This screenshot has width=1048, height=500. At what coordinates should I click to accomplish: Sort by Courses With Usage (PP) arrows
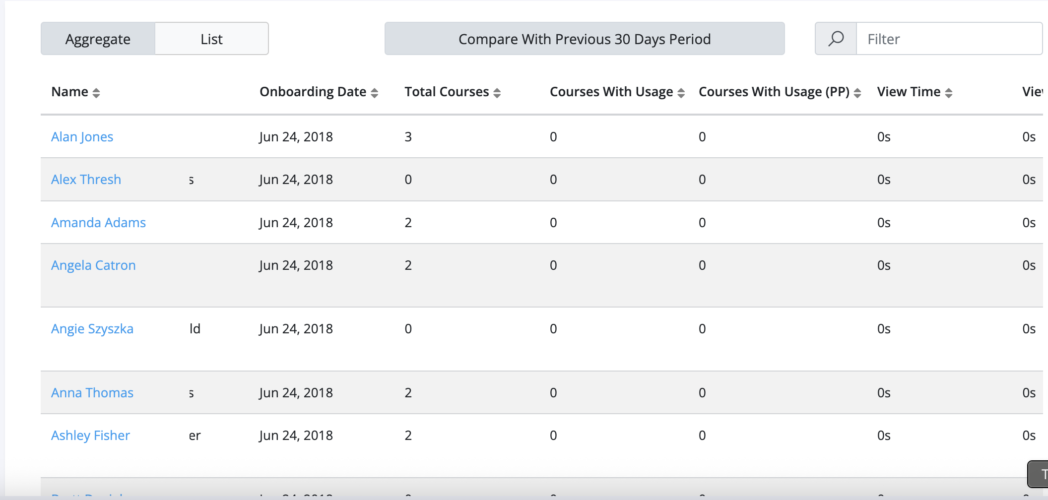tap(857, 93)
